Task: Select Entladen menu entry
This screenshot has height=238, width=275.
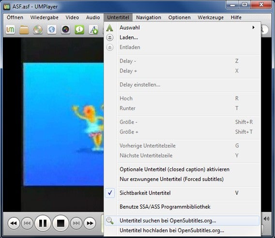Action: (182, 47)
